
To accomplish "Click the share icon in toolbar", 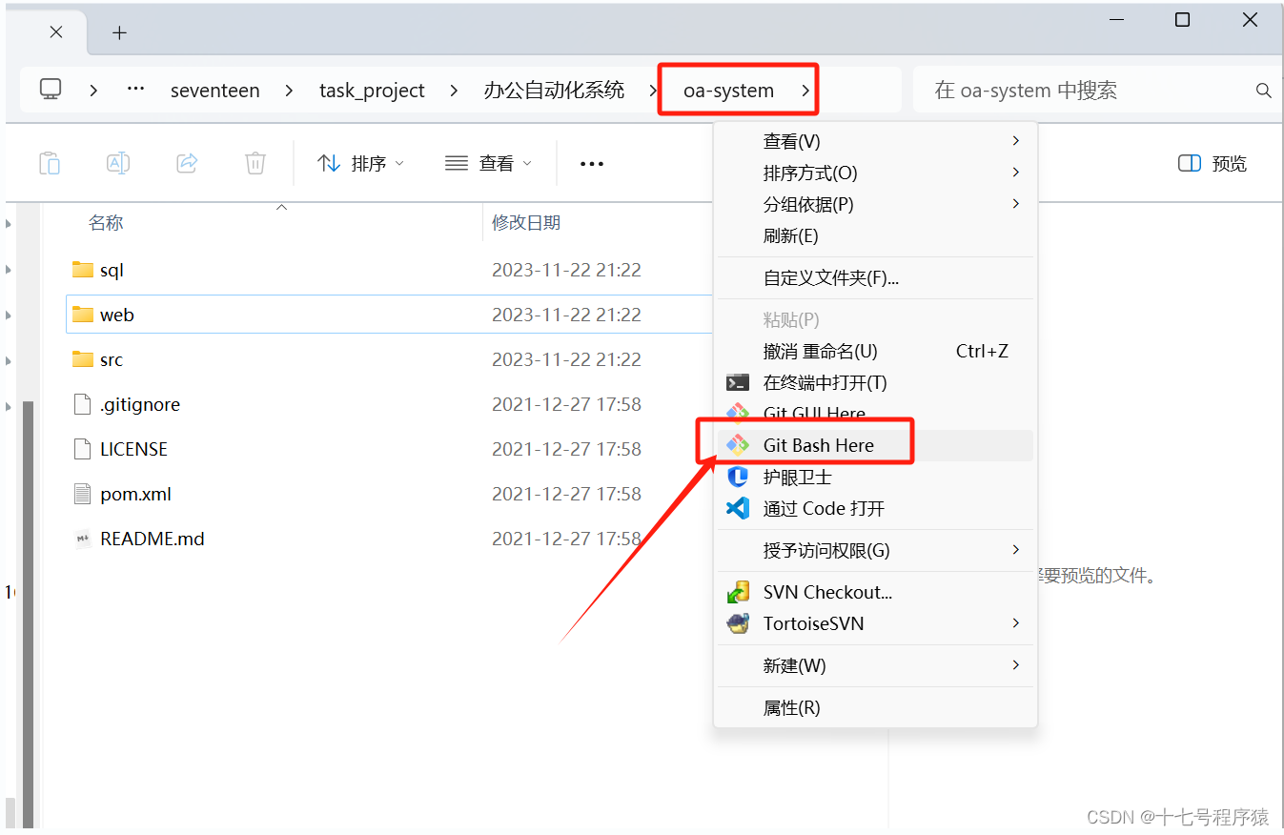I will point(187,163).
